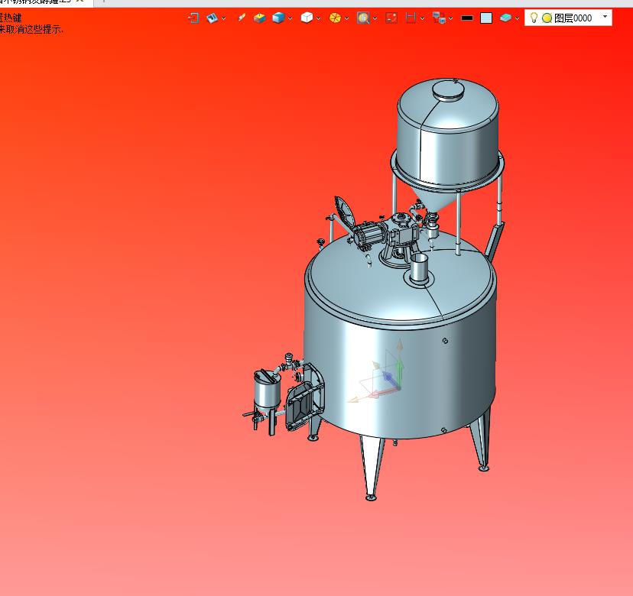Click the orange circular icon in toolbar
The image size is (633, 596).
click(335, 18)
